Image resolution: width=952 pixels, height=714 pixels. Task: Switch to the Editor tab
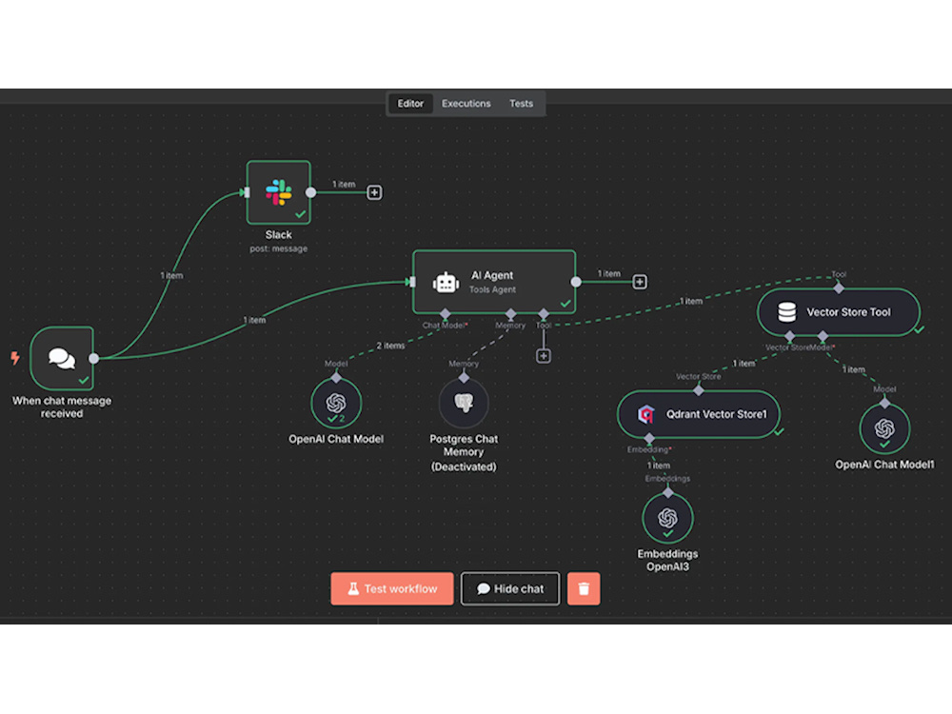coord(410,104)
